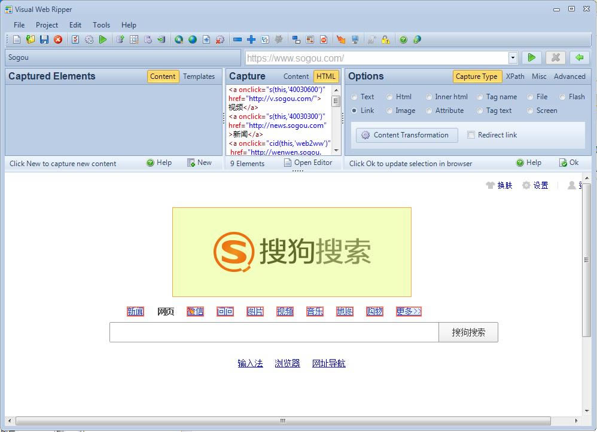Click Ok to update selection

point(569,163)
